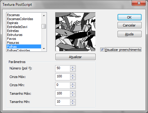This screenshot has height=113, width=148.
Task: Increase the Tamanho Máx value
Action: pyautogui.click(x=73, y=92)
